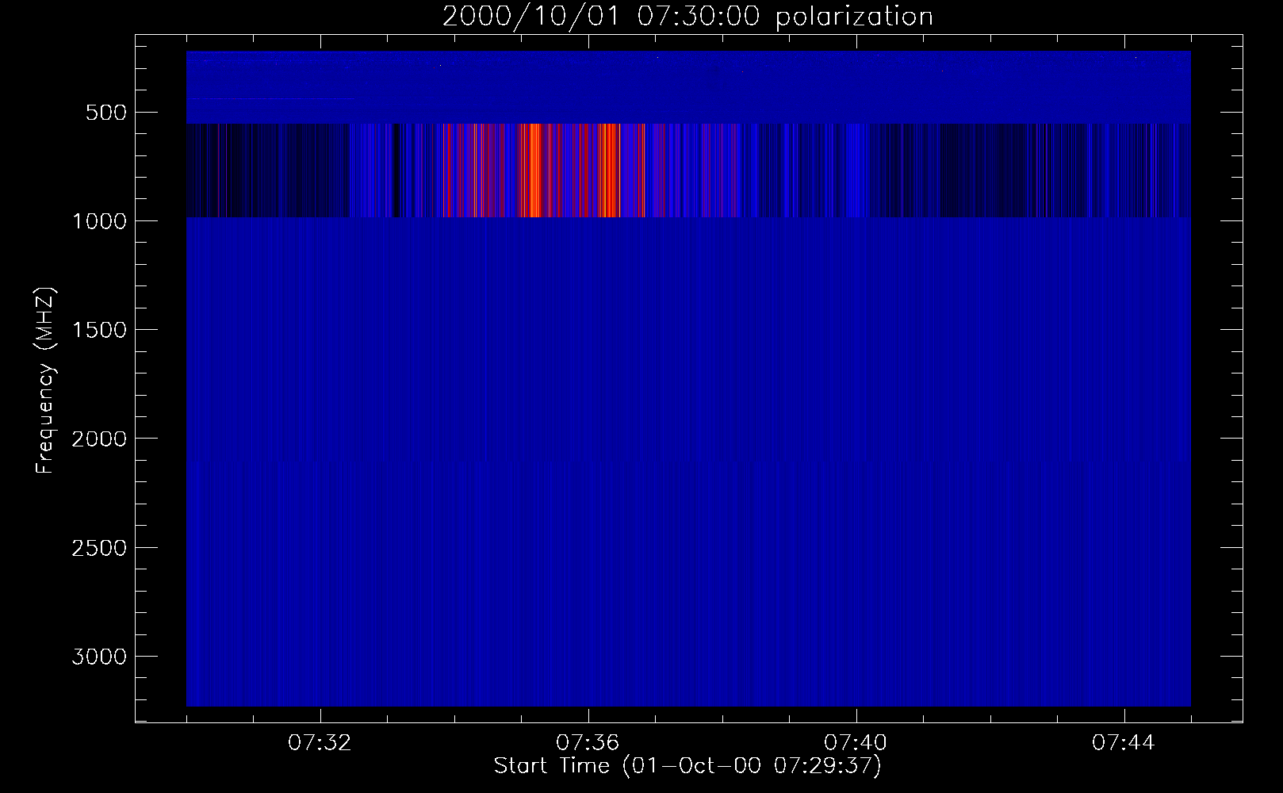Click the 2000 frequency tick label
The image size is (1283, 793).
coord(99,439)
